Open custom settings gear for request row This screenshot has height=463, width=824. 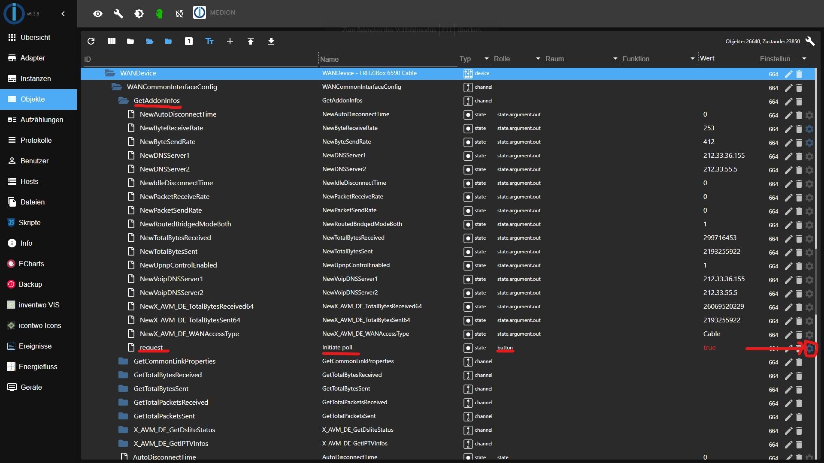[x=810, y=349]
